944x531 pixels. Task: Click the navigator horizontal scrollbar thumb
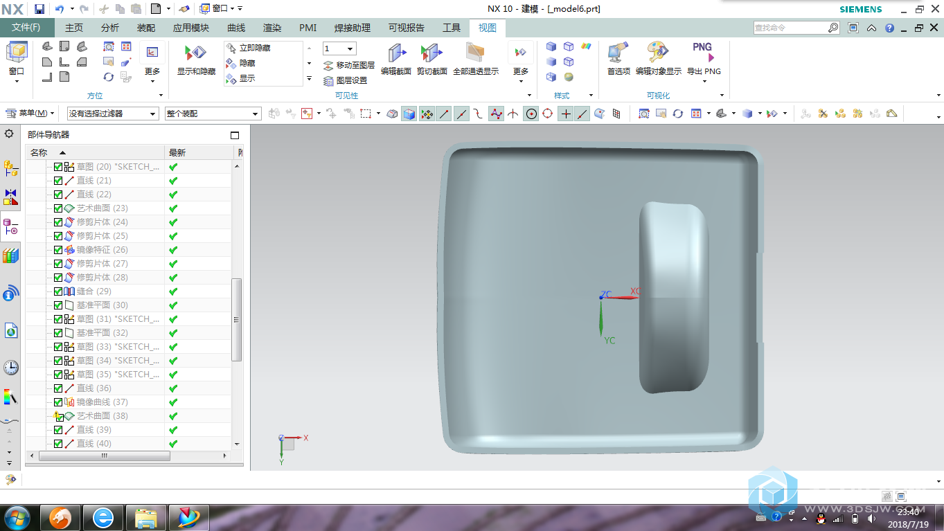point(105,456)
